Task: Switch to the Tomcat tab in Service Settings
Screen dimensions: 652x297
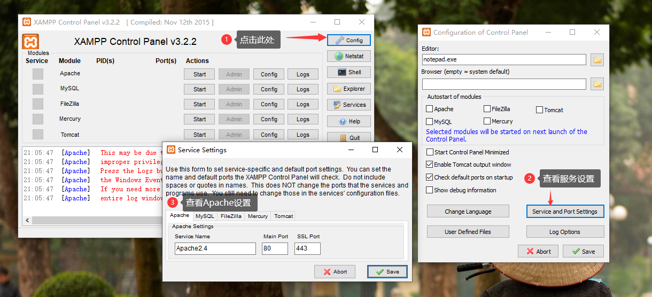Action: (283, 216)
